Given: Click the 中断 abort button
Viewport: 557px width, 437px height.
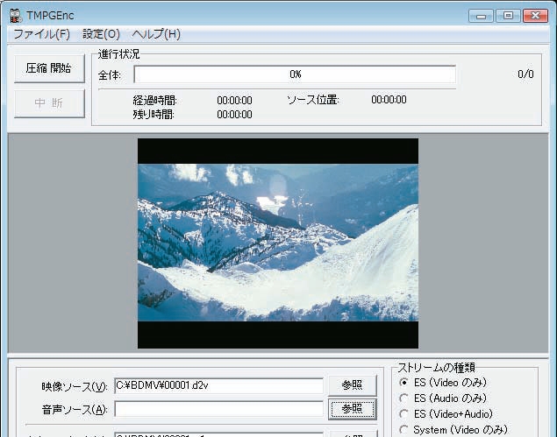Looking at the screenshot, I should 49,103.
